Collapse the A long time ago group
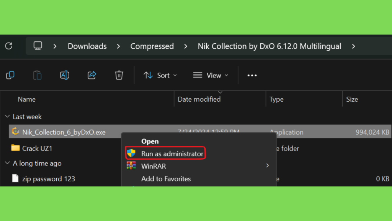This screenshot has width=392, height=221. 8,163
